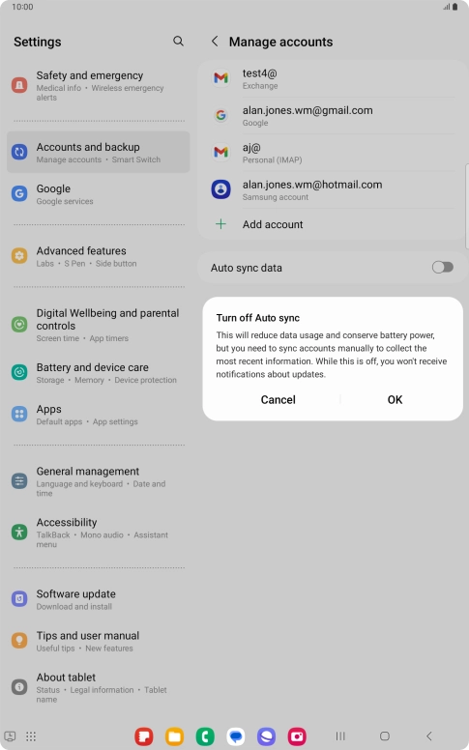Tap the home navigation button
This screenshot has width=469, height=750.
[384, 736]
